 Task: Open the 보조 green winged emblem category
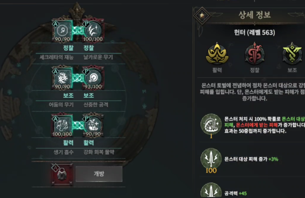pyautogui.click(x=292, y=53)
